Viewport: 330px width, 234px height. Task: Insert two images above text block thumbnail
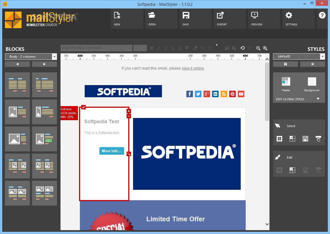[x=44, y=193]
